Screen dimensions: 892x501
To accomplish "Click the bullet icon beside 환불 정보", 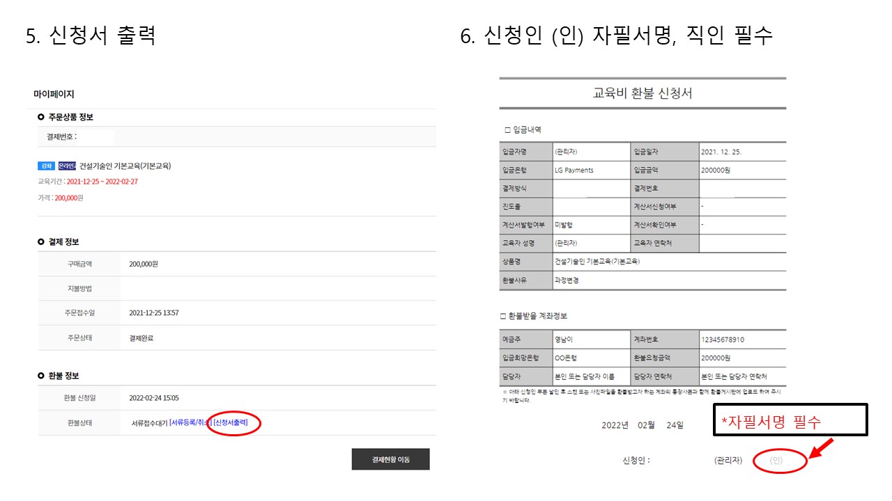I will point(41,376).
